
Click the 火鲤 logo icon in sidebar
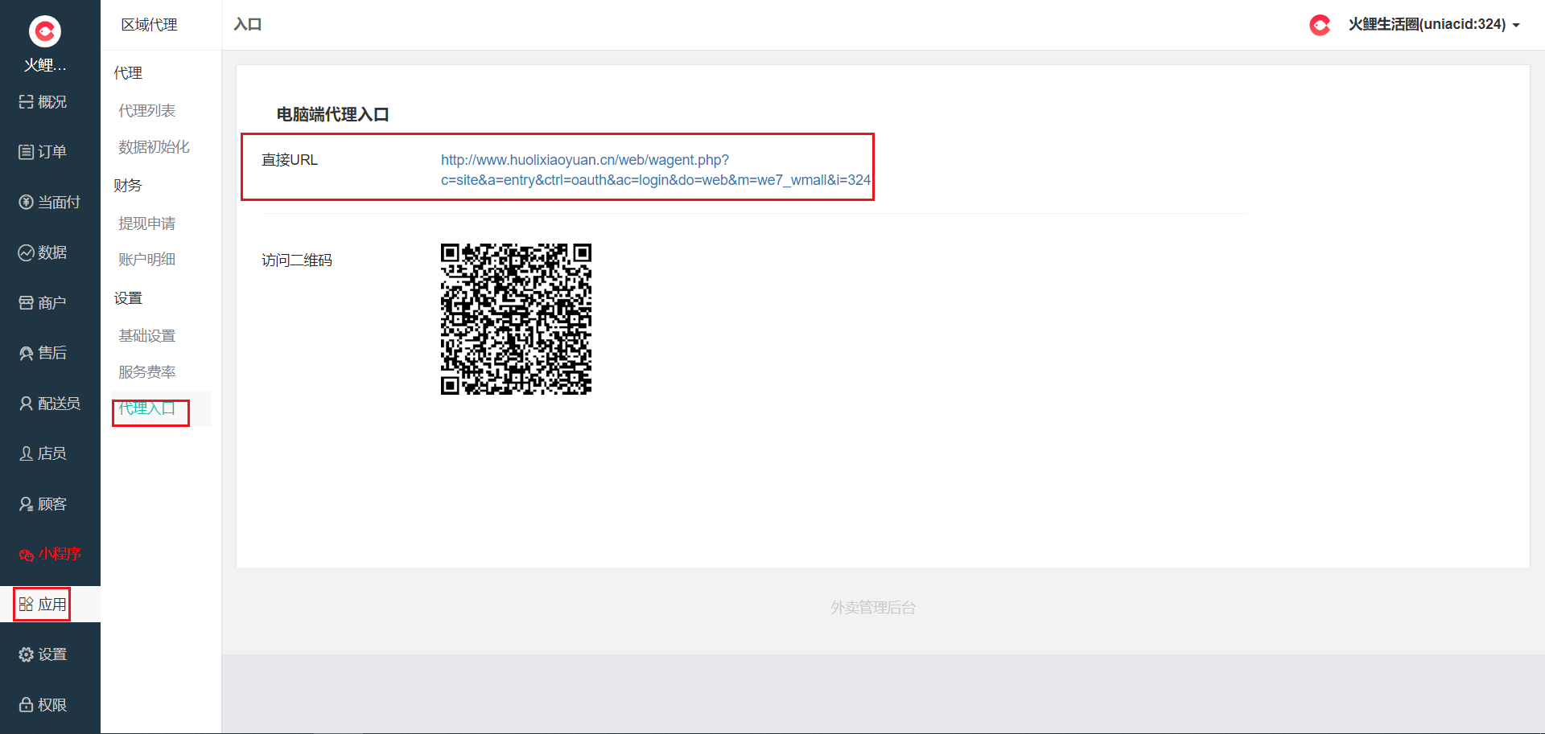coord(45,31)
